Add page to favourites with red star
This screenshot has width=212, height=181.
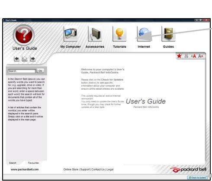pyautogui.click(x=179, y=56)
